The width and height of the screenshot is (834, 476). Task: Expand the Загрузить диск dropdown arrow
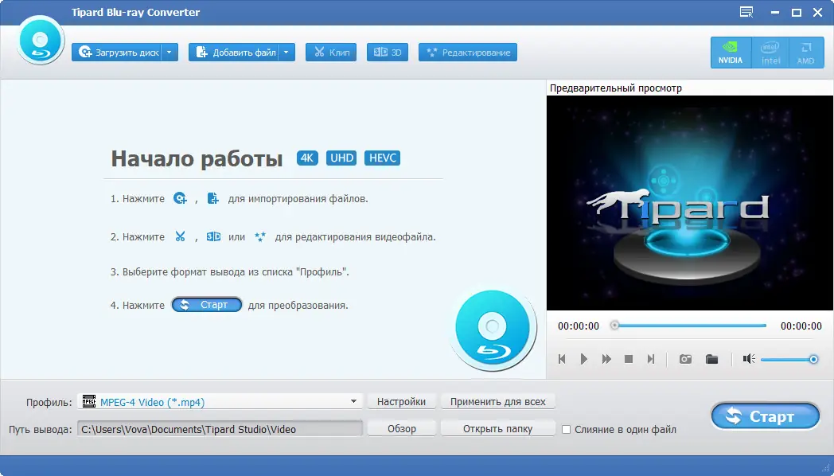(x=168, y=51)
